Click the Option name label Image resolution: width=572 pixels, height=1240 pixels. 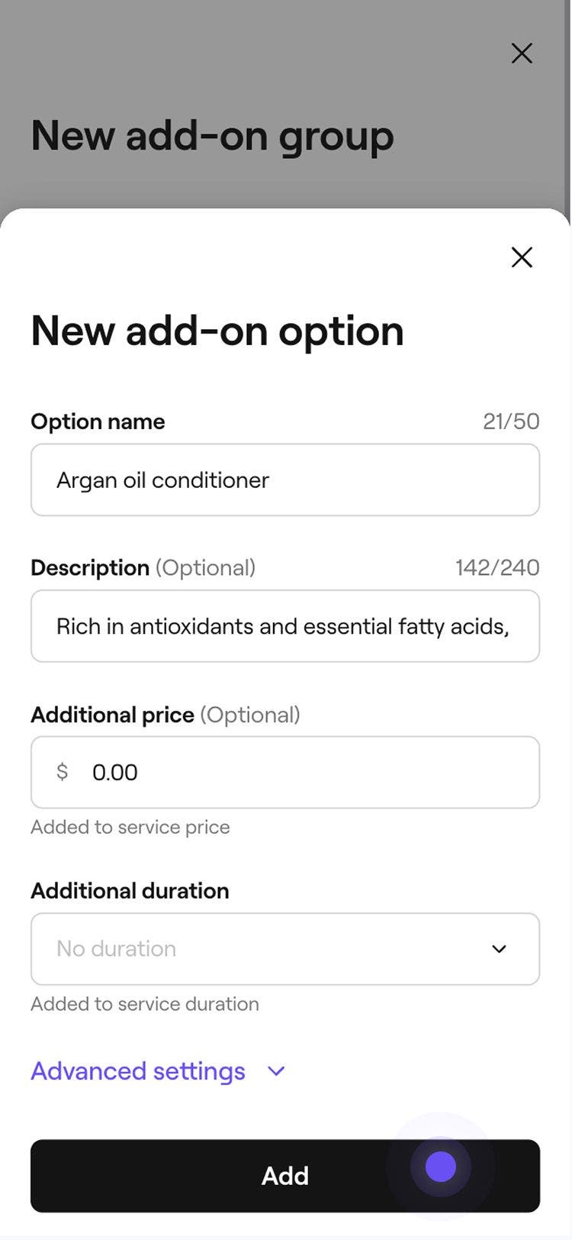click(x=98, y=421)
